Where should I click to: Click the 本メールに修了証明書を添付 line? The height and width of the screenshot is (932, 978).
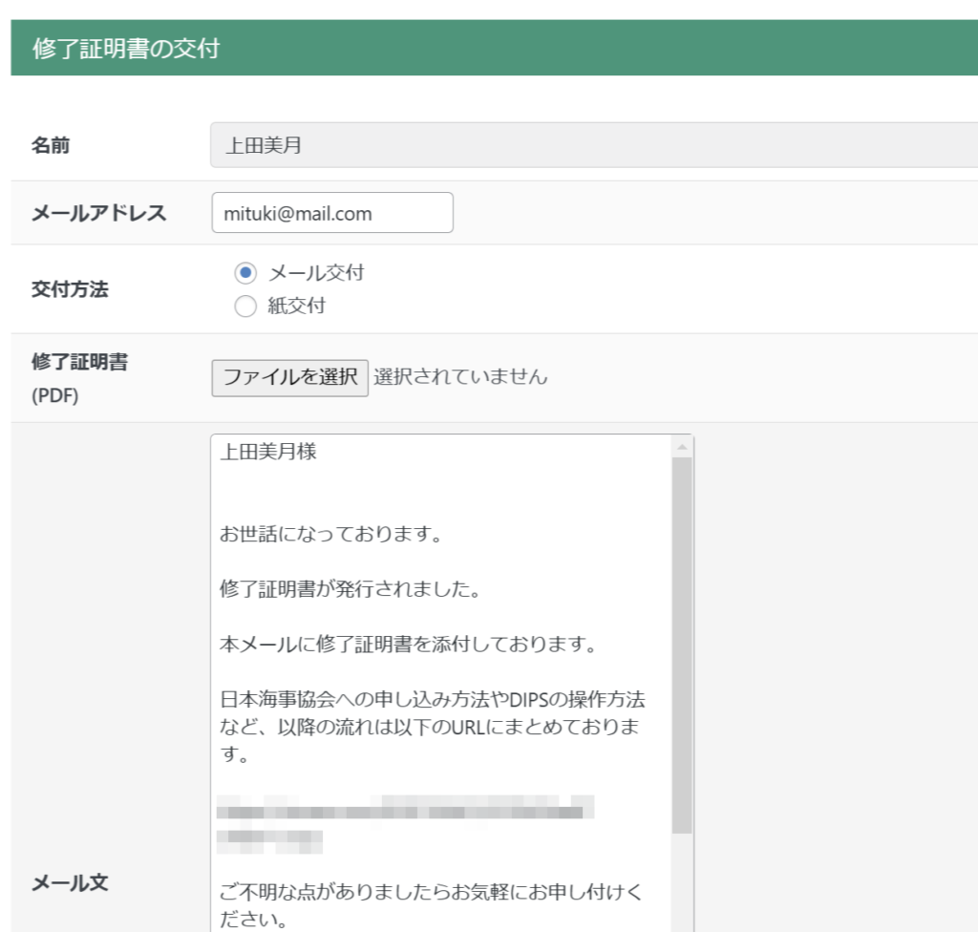tap(408, 645)
